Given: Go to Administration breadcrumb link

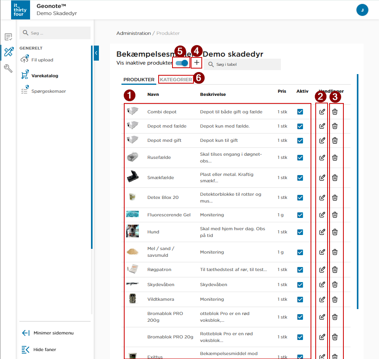Looking at the screenshot, I should click(x=133, y=33).
